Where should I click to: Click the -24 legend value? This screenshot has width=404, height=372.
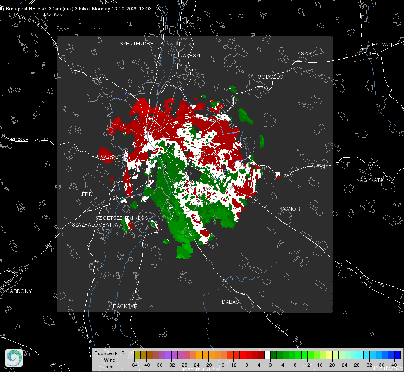pos(196,365)
